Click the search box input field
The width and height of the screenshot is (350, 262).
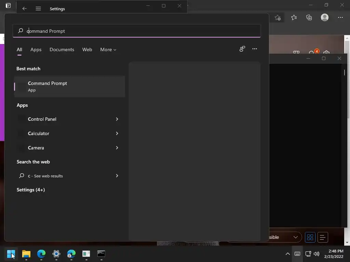137,31
